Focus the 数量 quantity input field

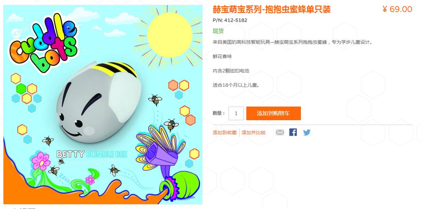point(236,113)
